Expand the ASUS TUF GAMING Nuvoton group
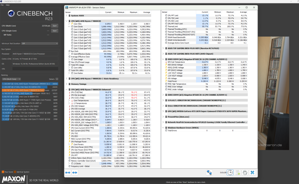This screenshot has width=299, height=184. [x=163, y=48]
